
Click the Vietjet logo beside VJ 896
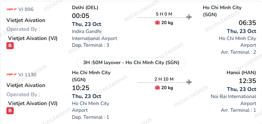tap(12, 9)
